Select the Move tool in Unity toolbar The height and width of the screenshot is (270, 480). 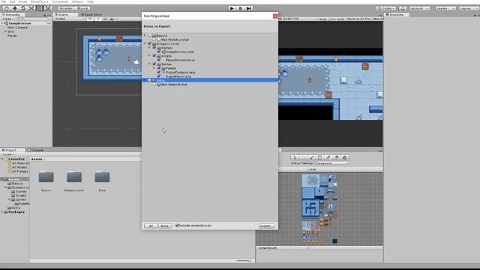pos(15,8)
